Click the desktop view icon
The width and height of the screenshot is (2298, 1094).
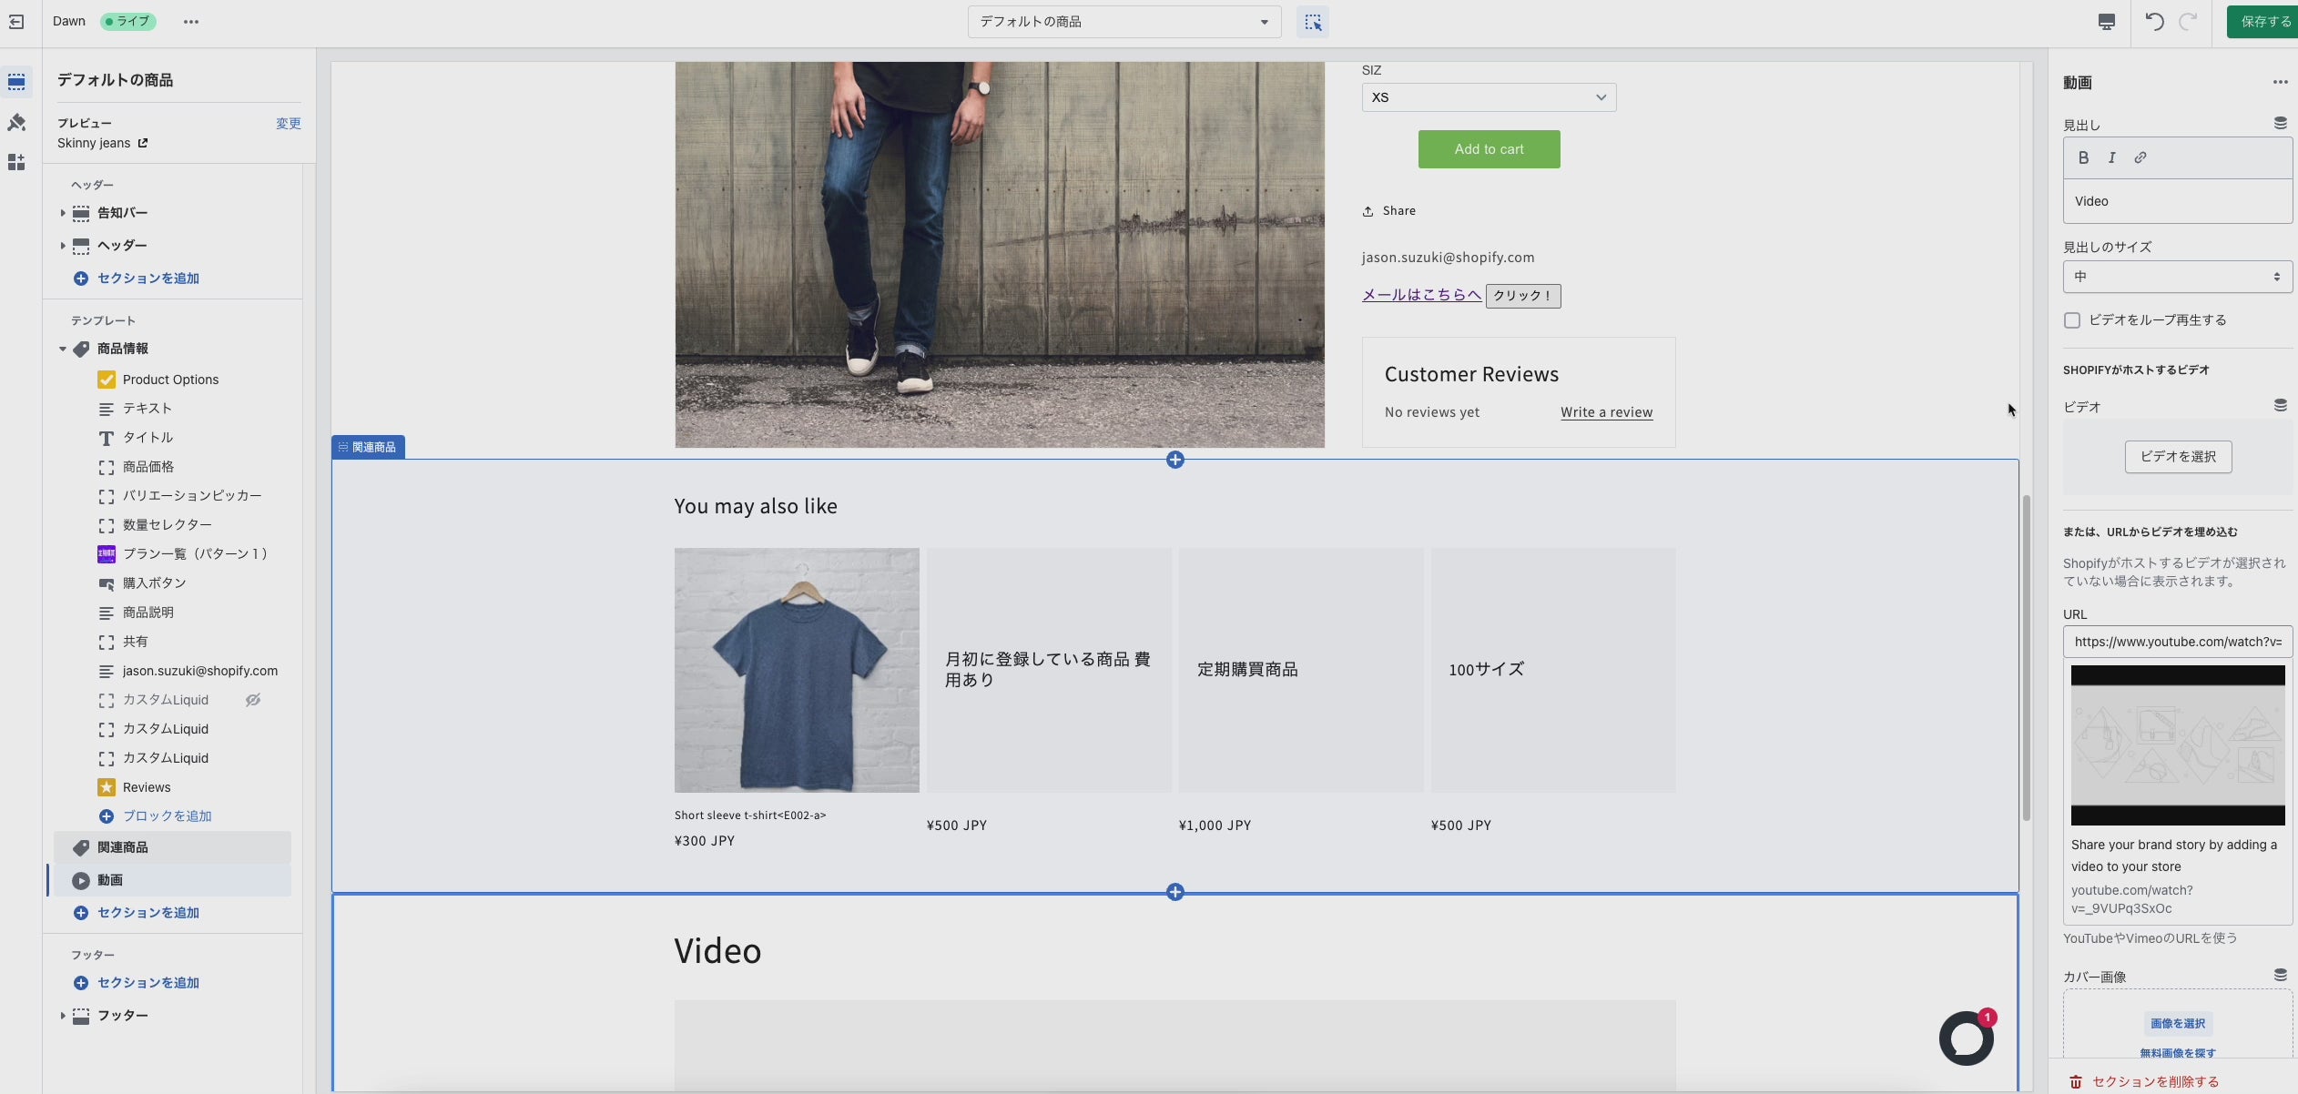pyautogui.click(x=2106, y=22)
